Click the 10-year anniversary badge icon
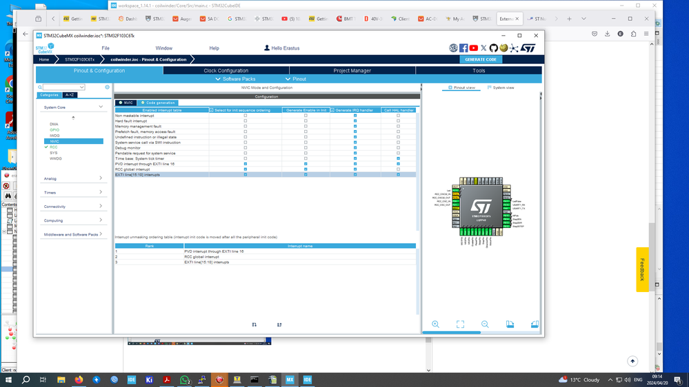The height and width of the screenshot is (387, 689). (x=454, y=48)
